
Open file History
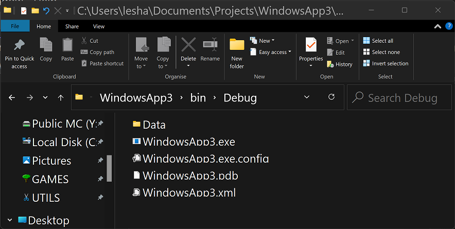[340, 64]
